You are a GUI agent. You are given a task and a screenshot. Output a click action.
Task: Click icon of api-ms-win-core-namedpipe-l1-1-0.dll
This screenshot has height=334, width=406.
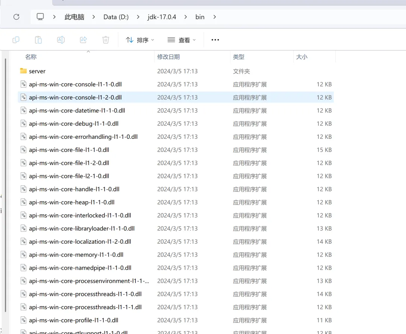pyautogui.click(x=23, y=267)
